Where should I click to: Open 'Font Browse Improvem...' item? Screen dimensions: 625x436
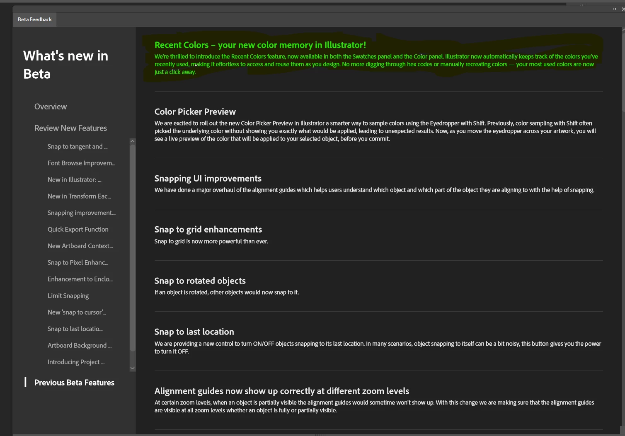click(81, 163)
